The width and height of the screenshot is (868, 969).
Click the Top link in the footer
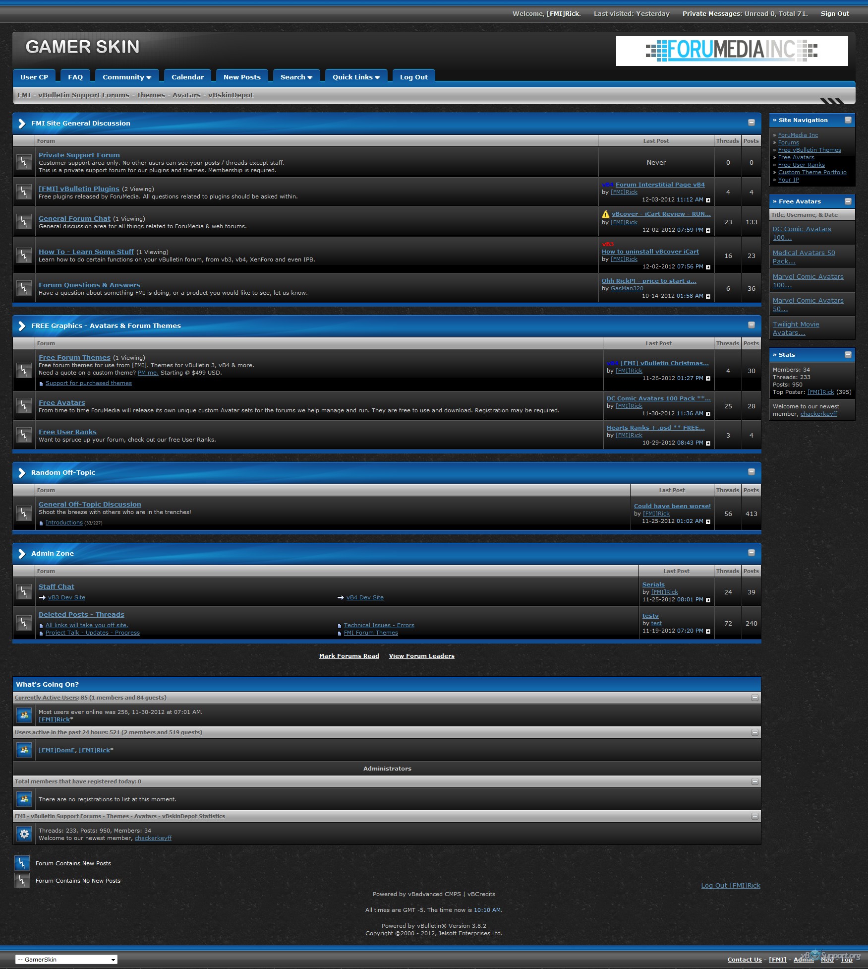click(846, 960)
